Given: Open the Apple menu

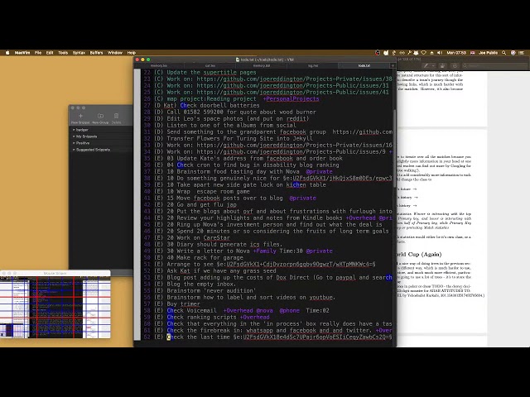Looking at the screenshot, I should tap(8, 52).
